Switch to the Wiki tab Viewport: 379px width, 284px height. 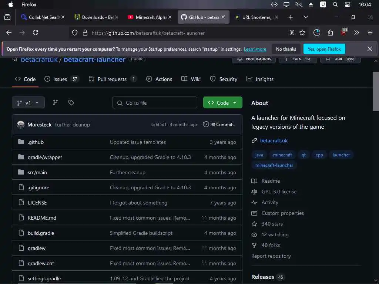pyautogui.click(x=191, y=79)
